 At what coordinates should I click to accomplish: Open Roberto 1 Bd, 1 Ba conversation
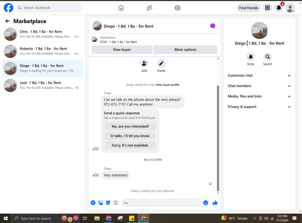[42, 51]
